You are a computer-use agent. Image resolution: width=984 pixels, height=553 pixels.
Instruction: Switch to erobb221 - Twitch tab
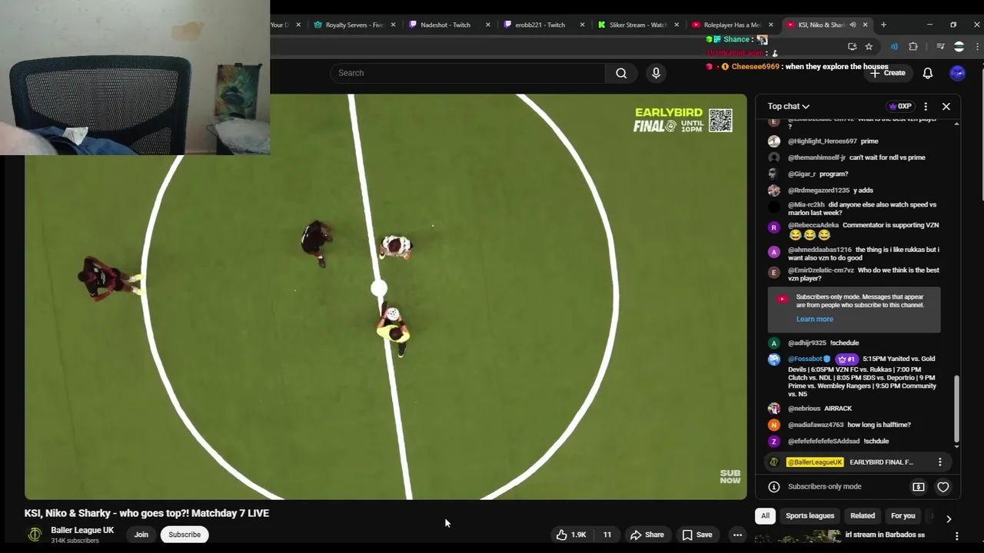tap(539, 25)
